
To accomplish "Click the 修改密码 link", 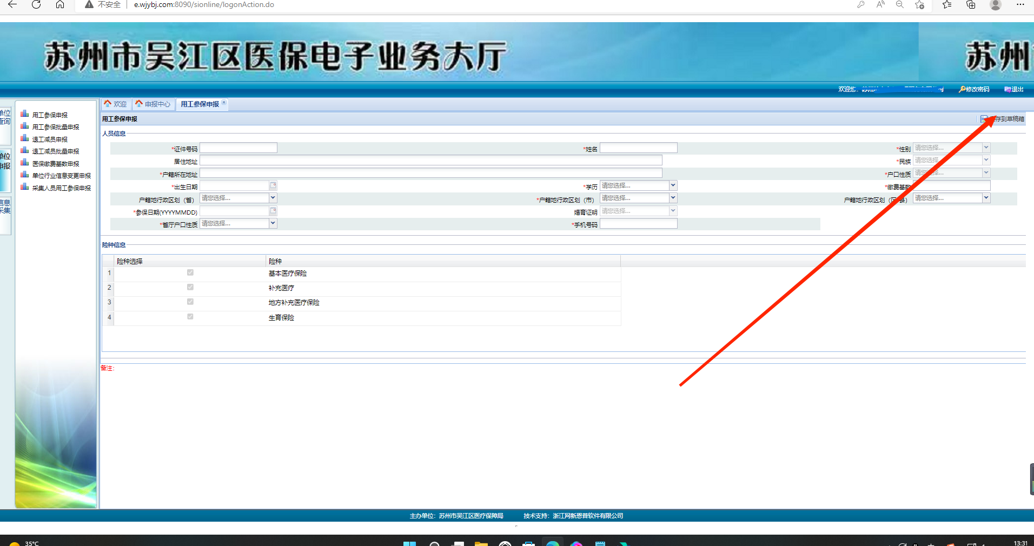I will pos(978,89).
